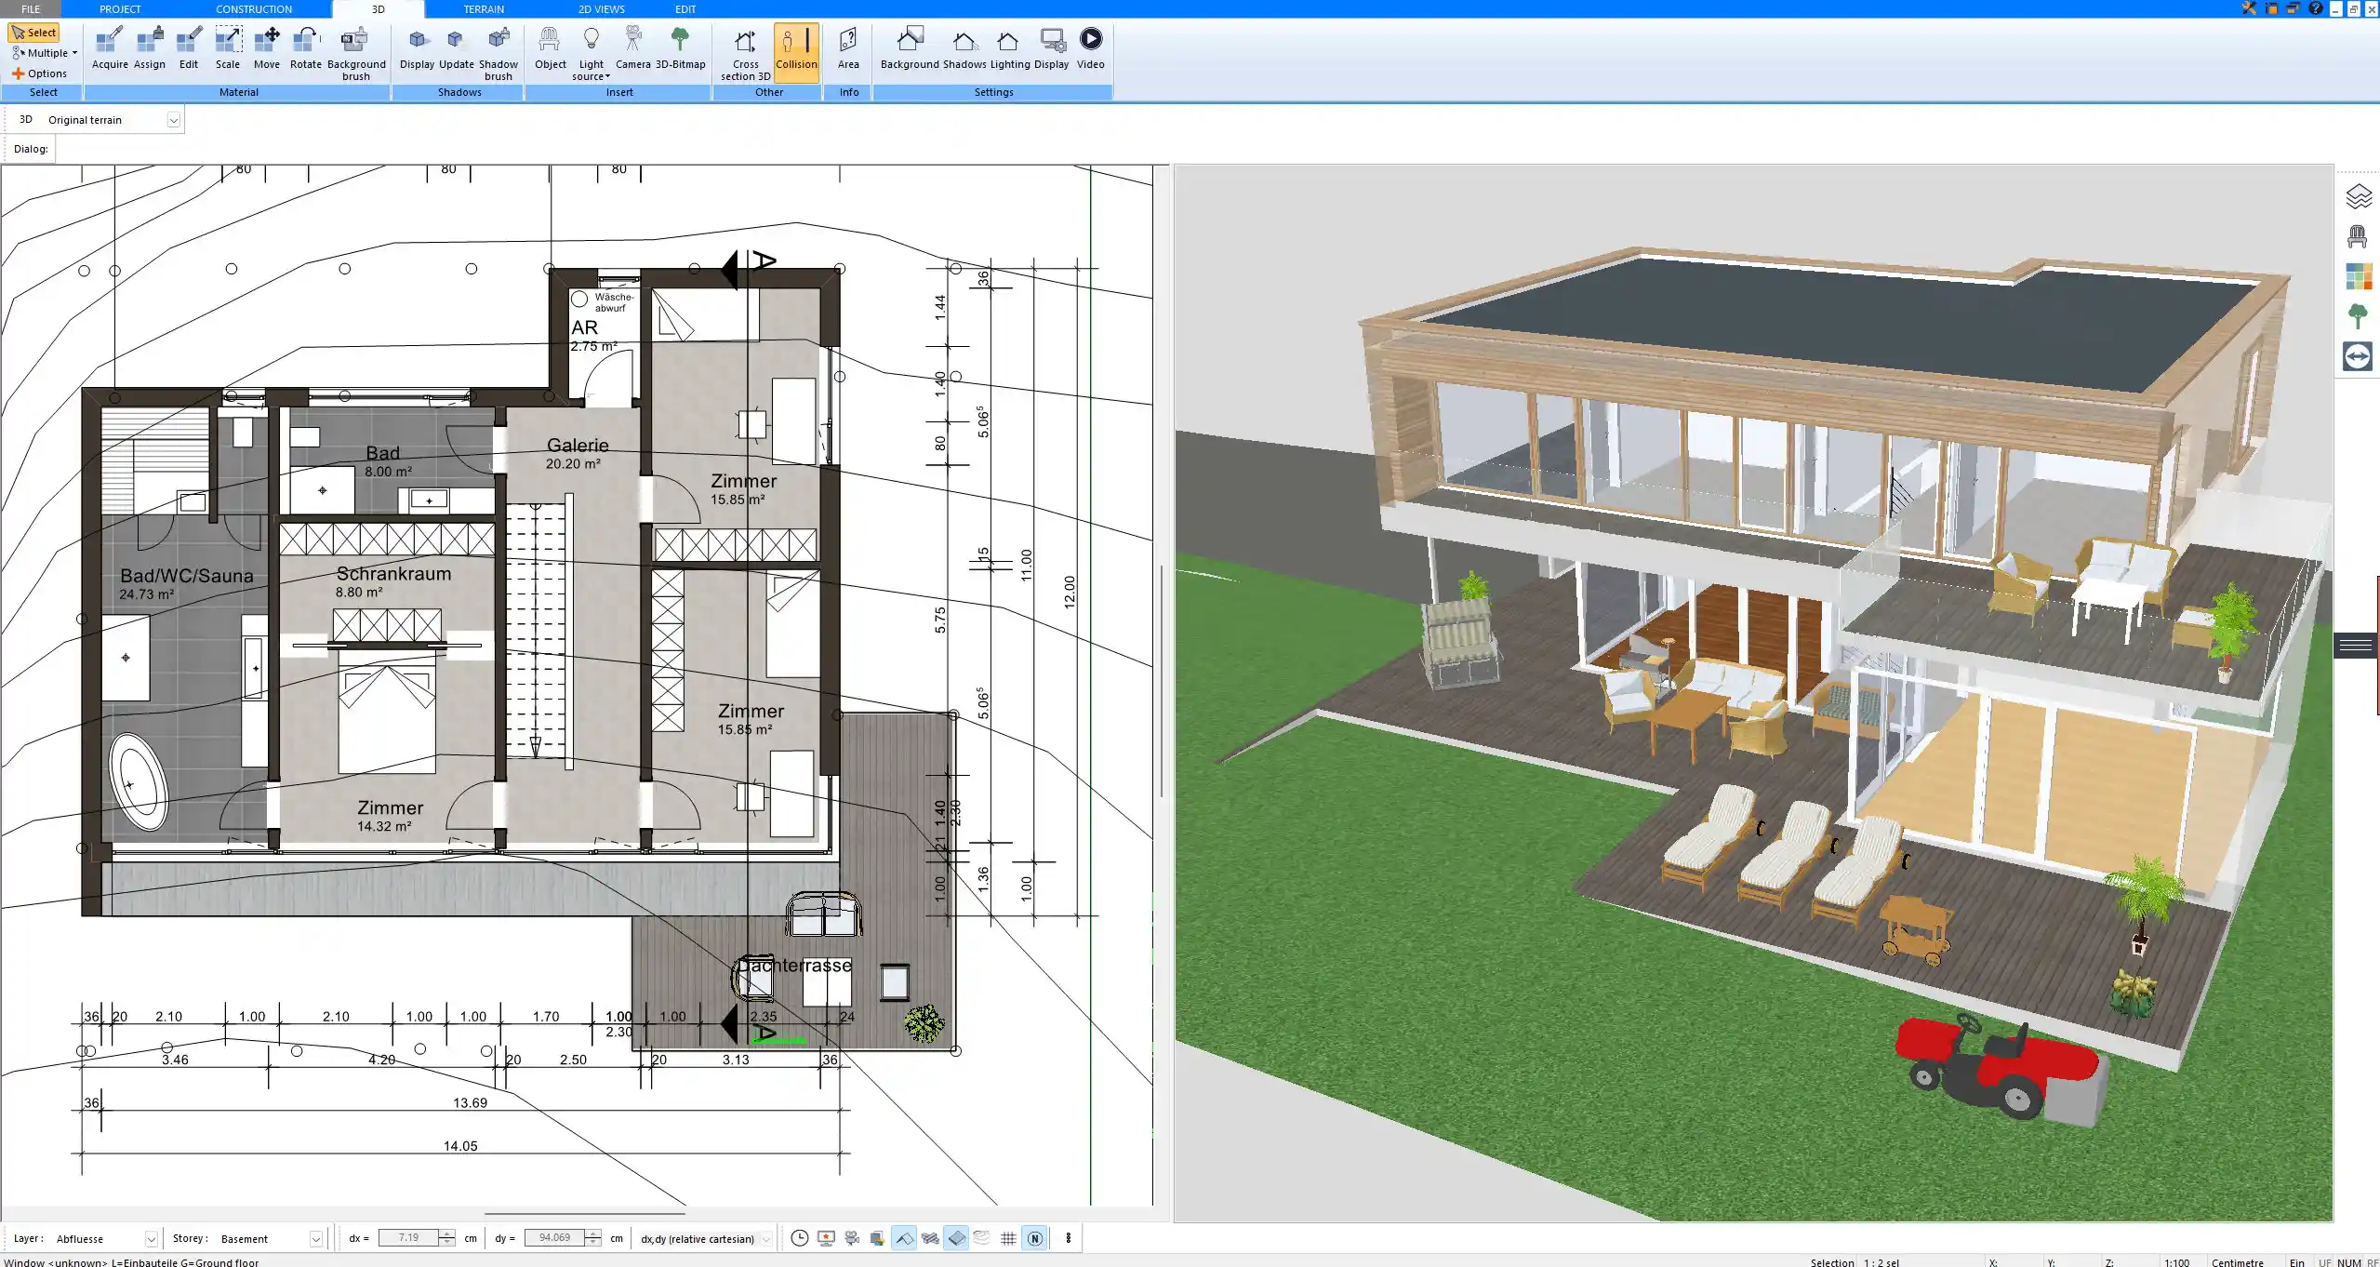Select the Edit material tool

[x=189, y=48]
